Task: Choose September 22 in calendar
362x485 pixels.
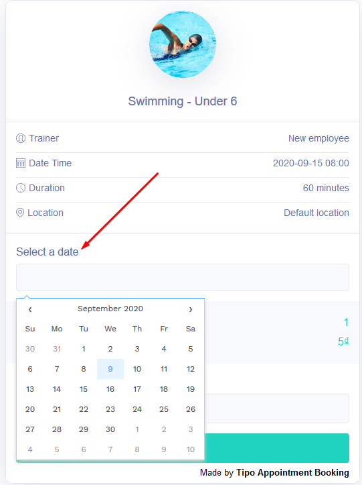Action: pyautogui.click(x=84, y=409)
